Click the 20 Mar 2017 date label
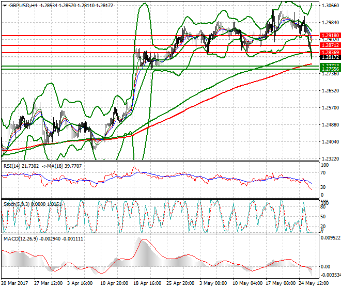This screenshot has width=341, height=289. pyautogui.click(x=14, y=283)
